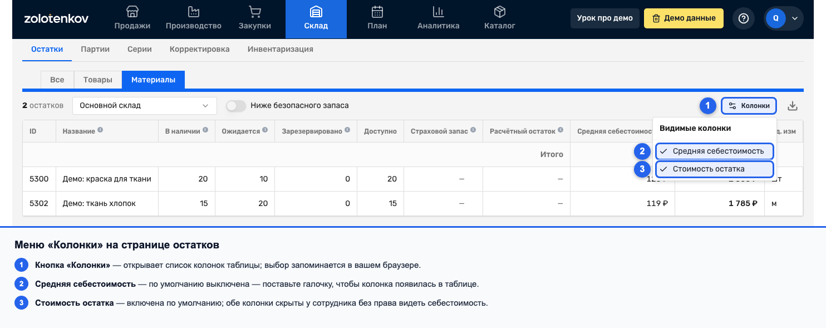Switch to the Остатки tab

coord(47,49)
